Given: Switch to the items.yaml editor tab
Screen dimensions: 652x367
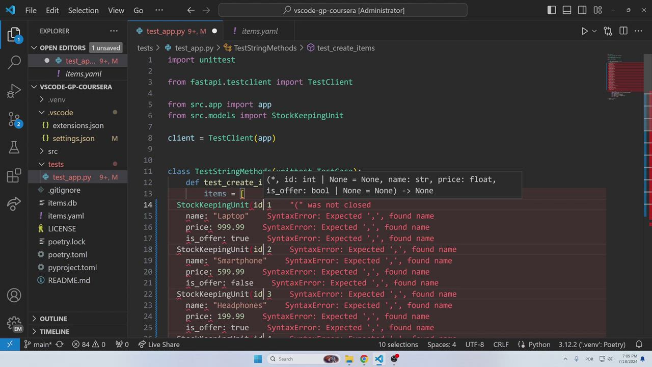Looking at the screenshot, I should pos(259,31).
